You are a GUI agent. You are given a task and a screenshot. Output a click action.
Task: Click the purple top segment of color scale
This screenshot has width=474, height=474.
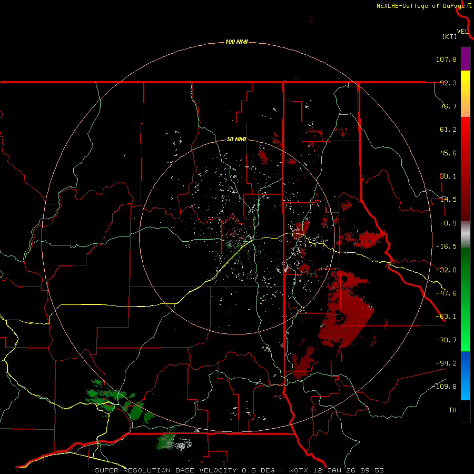click(x=465, y=58)
